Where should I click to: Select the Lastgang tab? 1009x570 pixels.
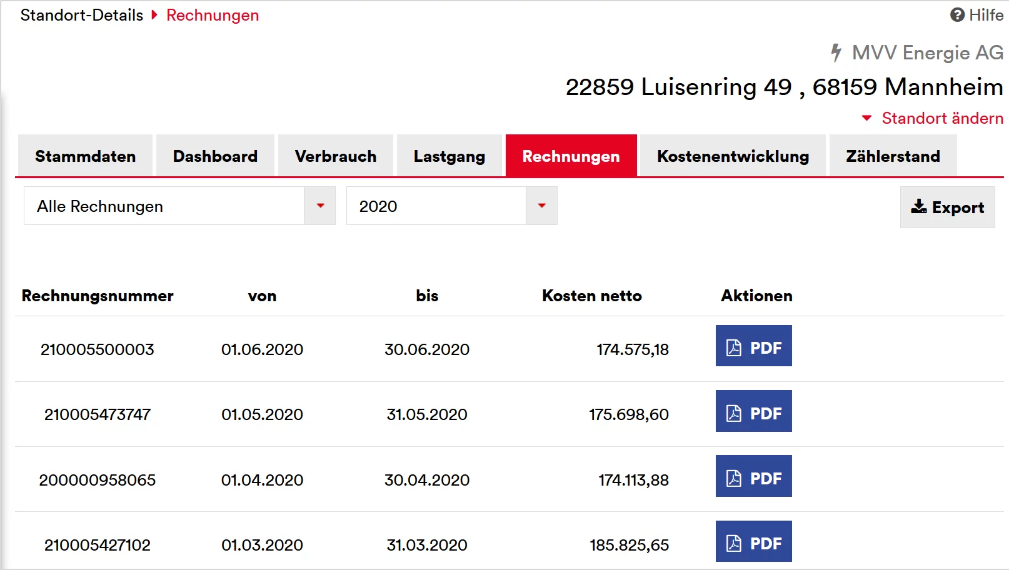[x=449, y=156]
